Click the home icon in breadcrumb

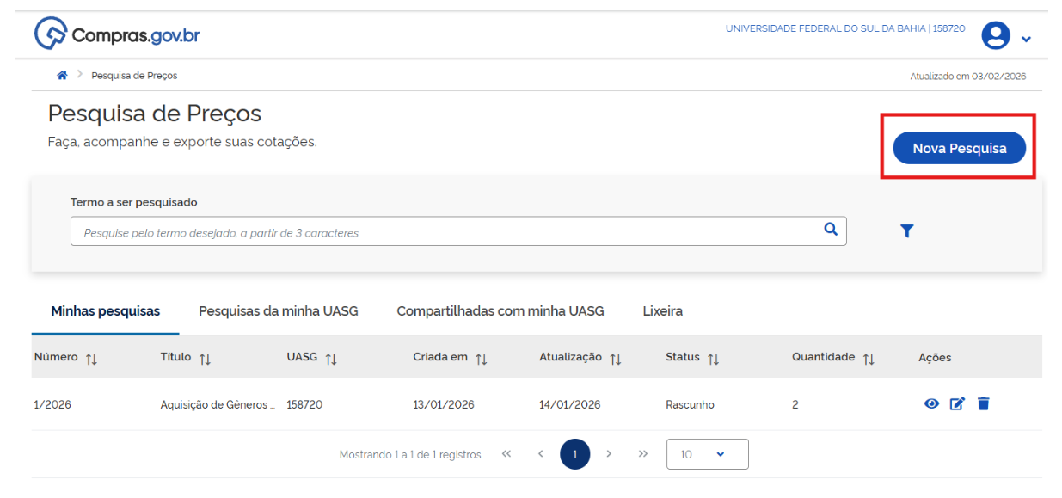point(62,76)
